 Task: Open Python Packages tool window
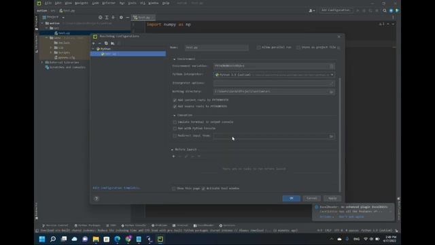(88, 225)
